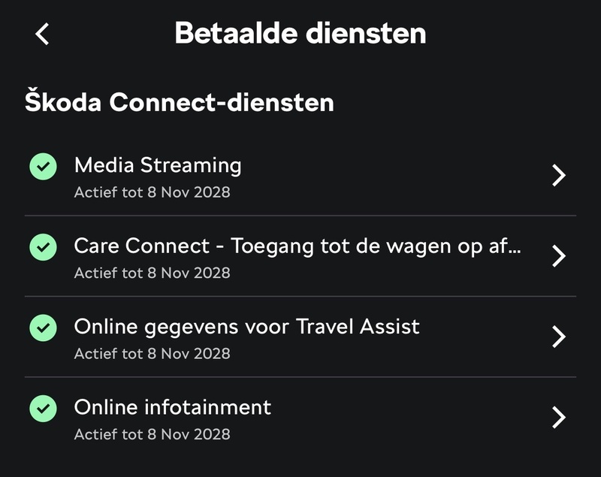Select the Betaalde diensten page title
The height and width of the screenshot is (477, 601).
[x=300, y=32]
